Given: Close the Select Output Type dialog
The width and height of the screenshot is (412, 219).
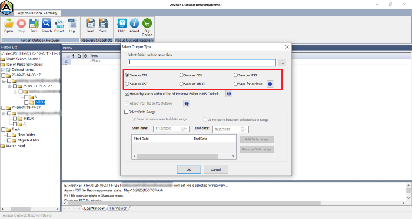Looking at the screenshot, I should (287, 47).
